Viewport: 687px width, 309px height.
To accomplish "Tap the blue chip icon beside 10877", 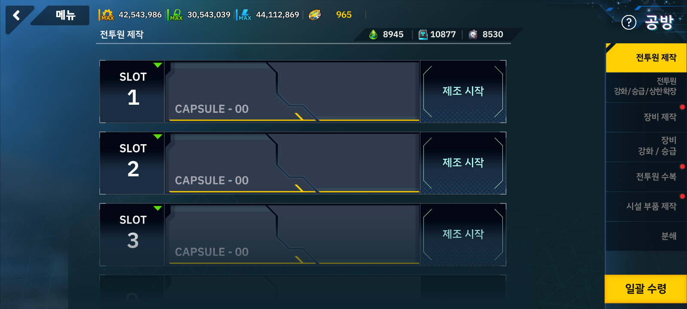I will (x=423, y=34).
